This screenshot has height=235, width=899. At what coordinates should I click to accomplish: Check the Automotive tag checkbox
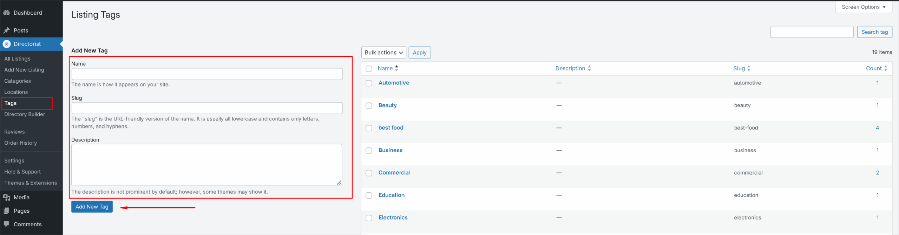coord(369,83)
